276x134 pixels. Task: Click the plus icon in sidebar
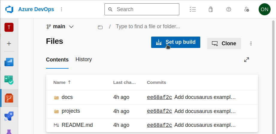pos(9,43)
